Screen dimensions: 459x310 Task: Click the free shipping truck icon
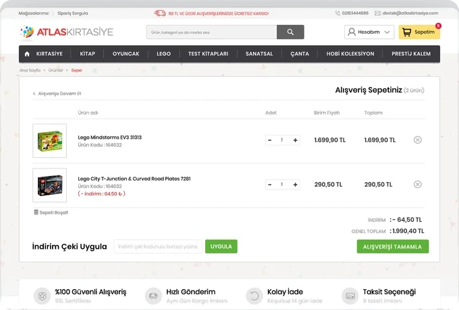[160, 13]
